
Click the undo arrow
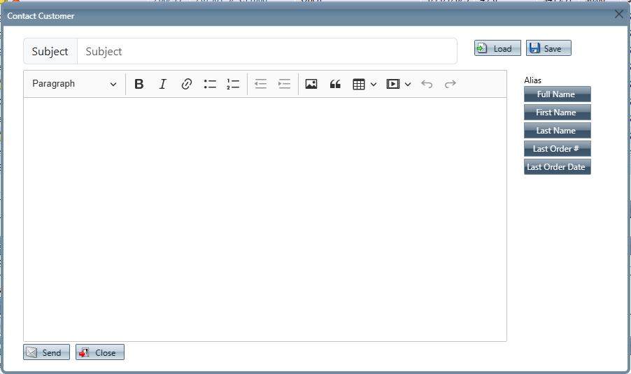(x=427, y=84)
